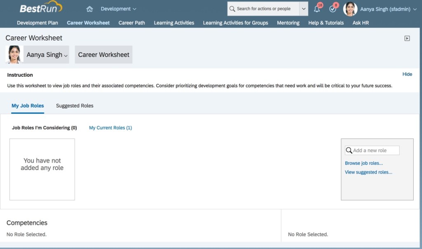Select My Current Roles (1) tab

tap(110, 128)
